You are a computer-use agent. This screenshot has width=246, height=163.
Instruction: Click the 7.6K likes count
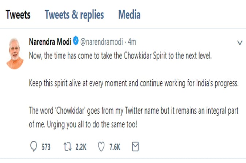pos(115,147)
